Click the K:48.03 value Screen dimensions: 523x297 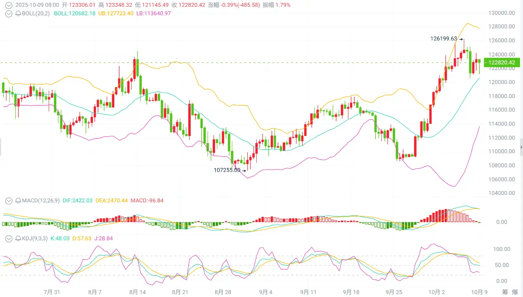tap(60, 238)
